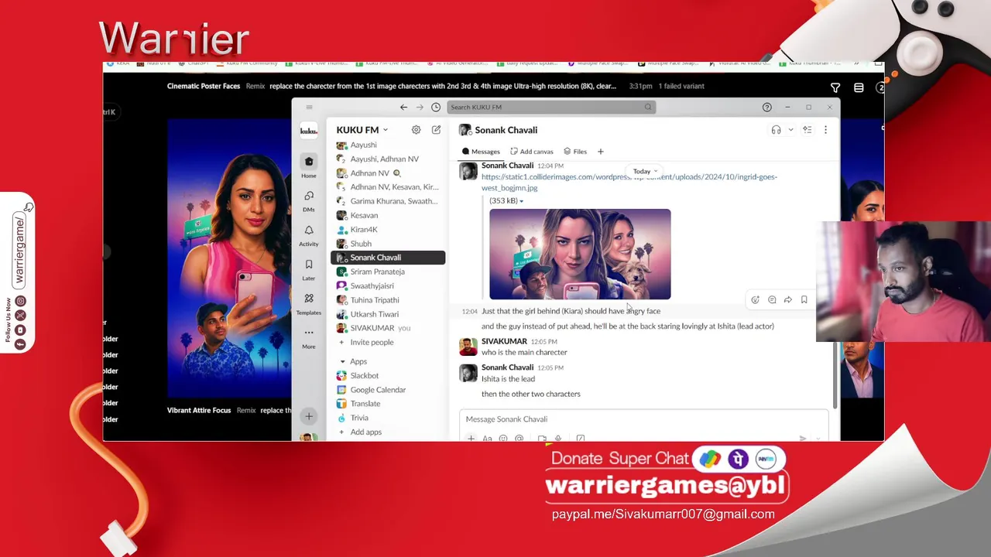The width and height of the screenshot is (991, 557).
Task: Compose a new message
Action: click(436, 130)
